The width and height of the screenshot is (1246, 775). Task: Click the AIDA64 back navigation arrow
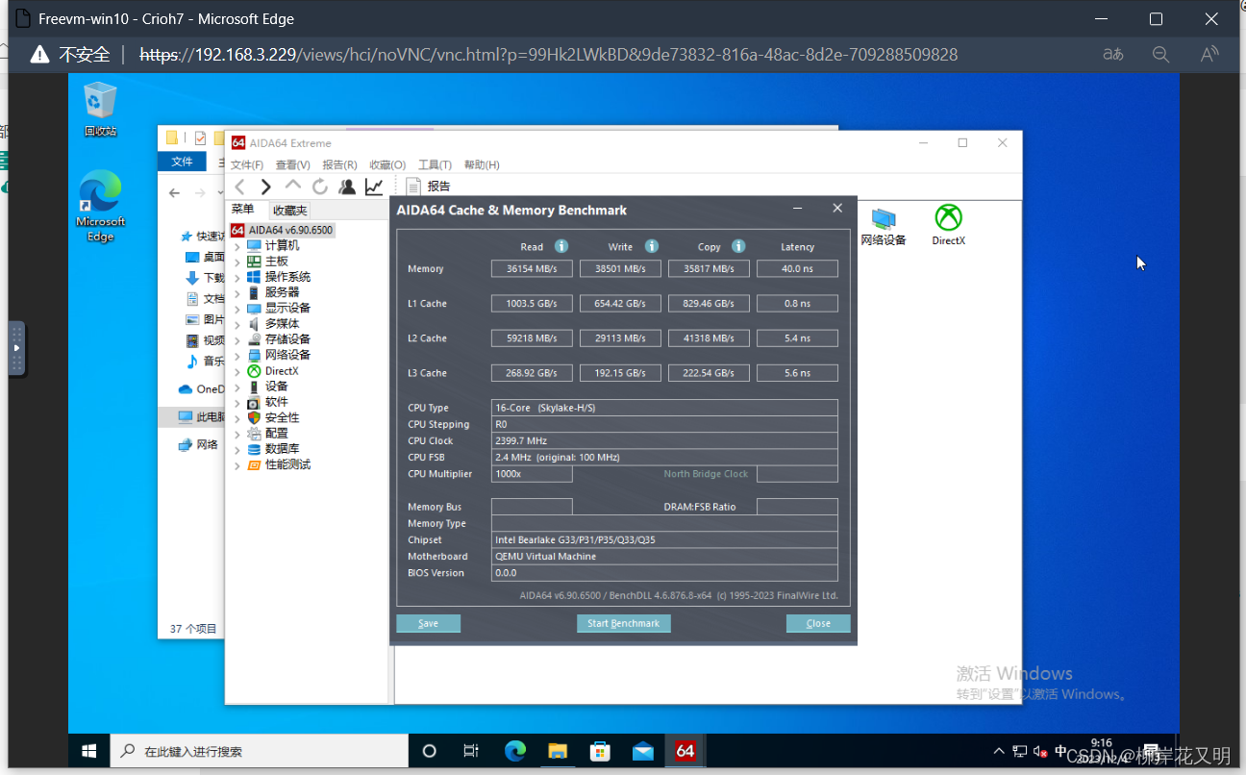tap(240, 187)
